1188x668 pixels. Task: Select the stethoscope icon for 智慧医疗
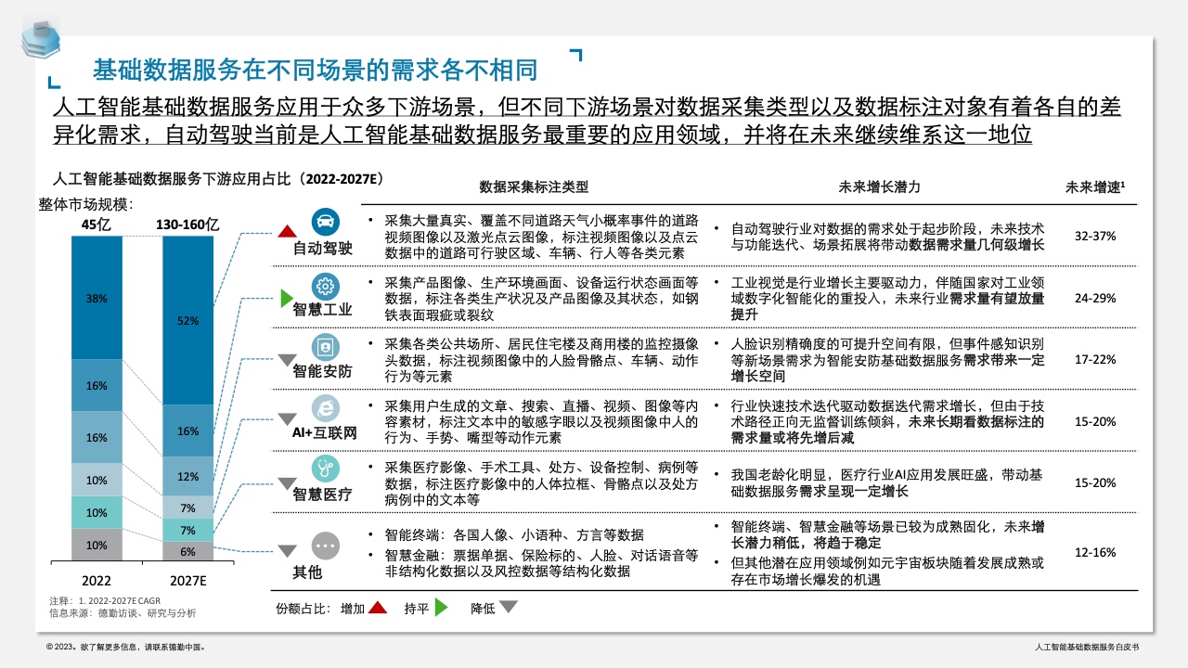pyautogui.click(x=325, y=469)
